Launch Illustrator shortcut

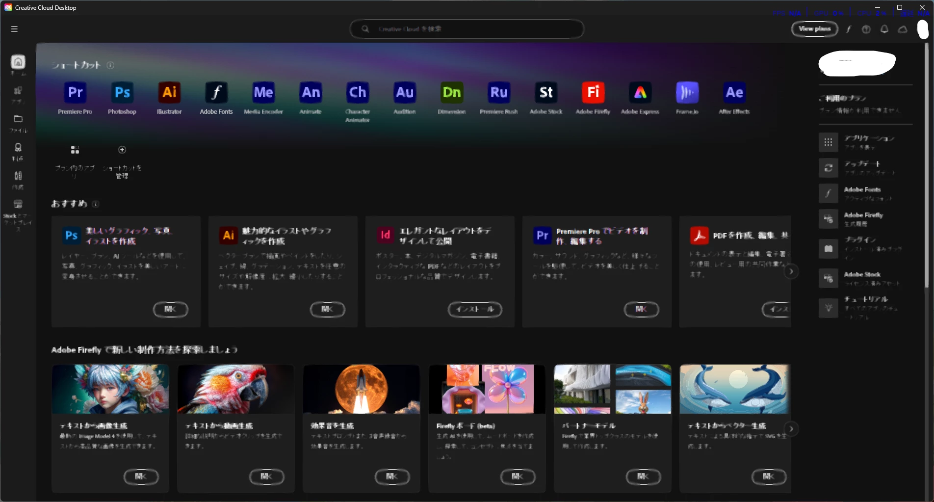(169, 92)
